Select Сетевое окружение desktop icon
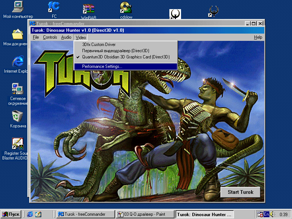292x219 pixels. 18,94
